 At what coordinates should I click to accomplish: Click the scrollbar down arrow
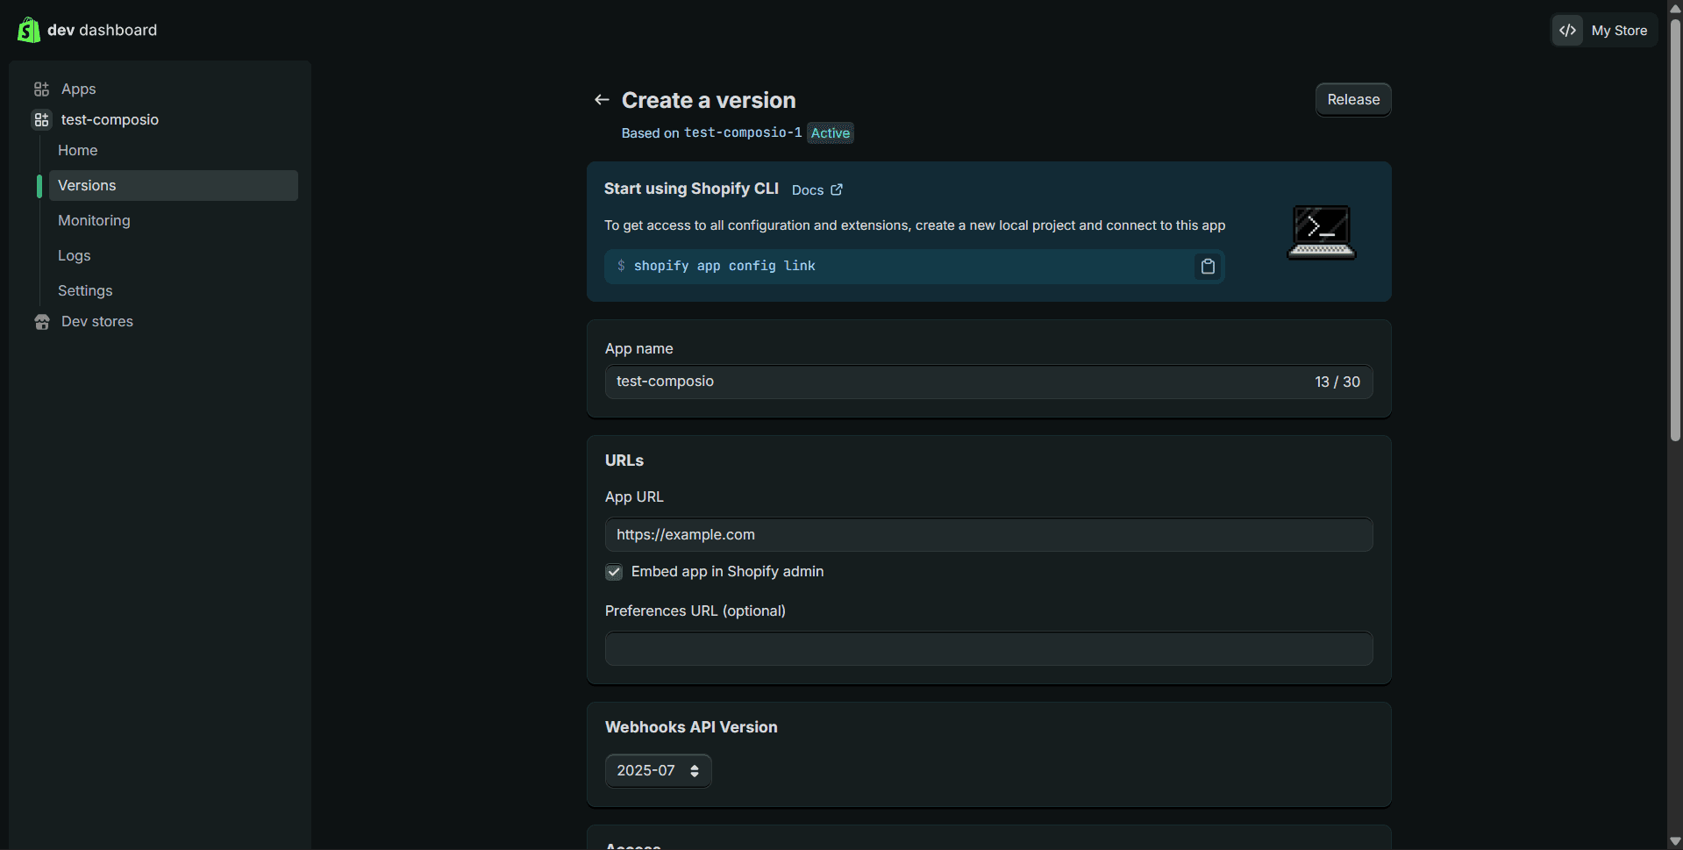1675,841
